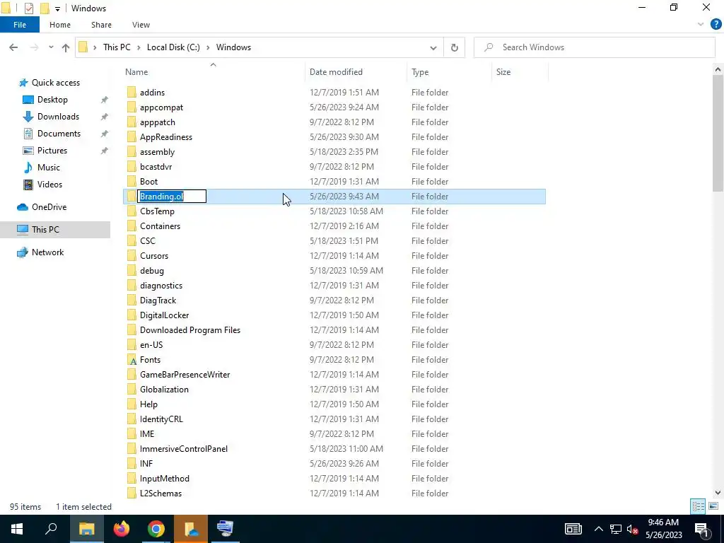This screenshot has height=543, width=724.
Task: Switch to Details view using status bar icon
Action: pyautogui.click(x=698, y=506)
